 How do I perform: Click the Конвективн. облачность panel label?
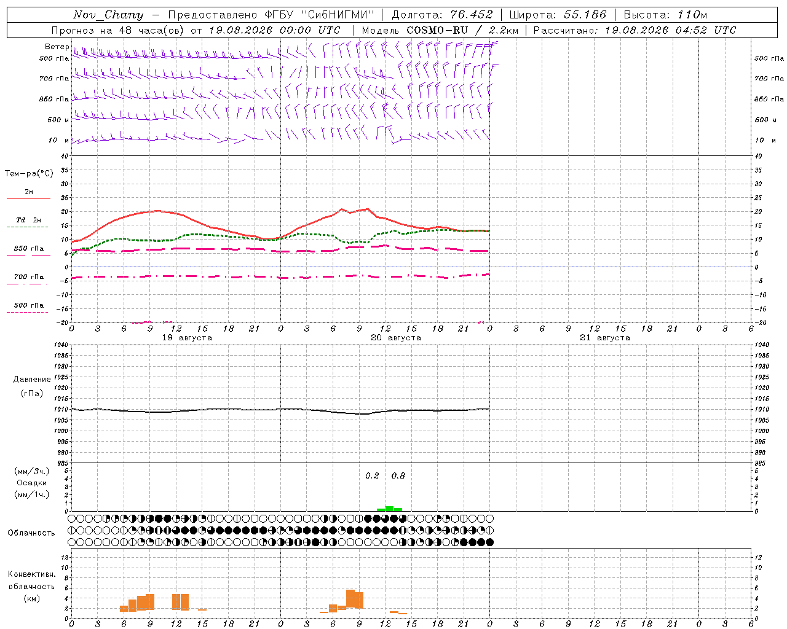click(x=31, y=586)
